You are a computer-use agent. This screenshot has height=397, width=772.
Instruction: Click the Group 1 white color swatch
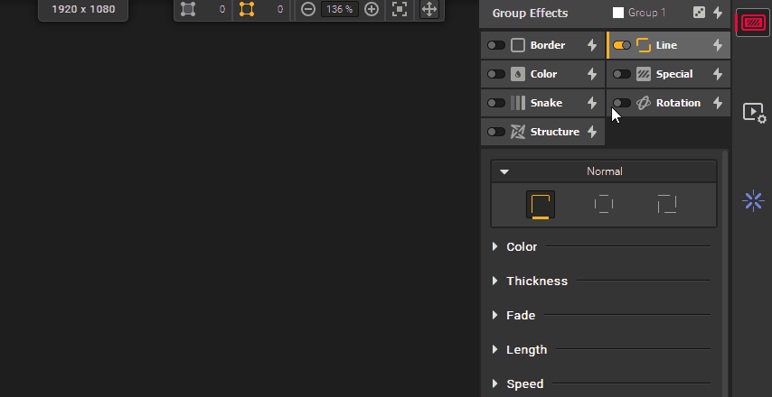(x=618, y=13)
